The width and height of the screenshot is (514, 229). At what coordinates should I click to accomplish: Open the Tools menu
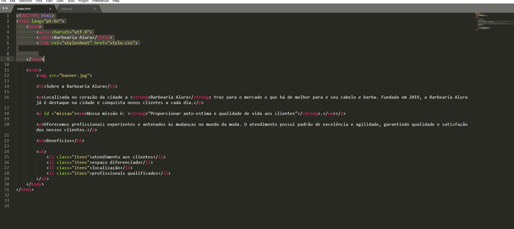(x=71, y=1)
